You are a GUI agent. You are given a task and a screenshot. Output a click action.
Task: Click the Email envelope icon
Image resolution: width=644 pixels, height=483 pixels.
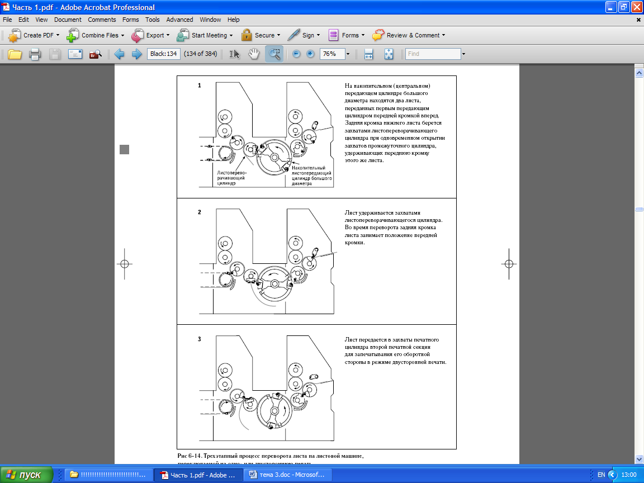coord(75,54)
